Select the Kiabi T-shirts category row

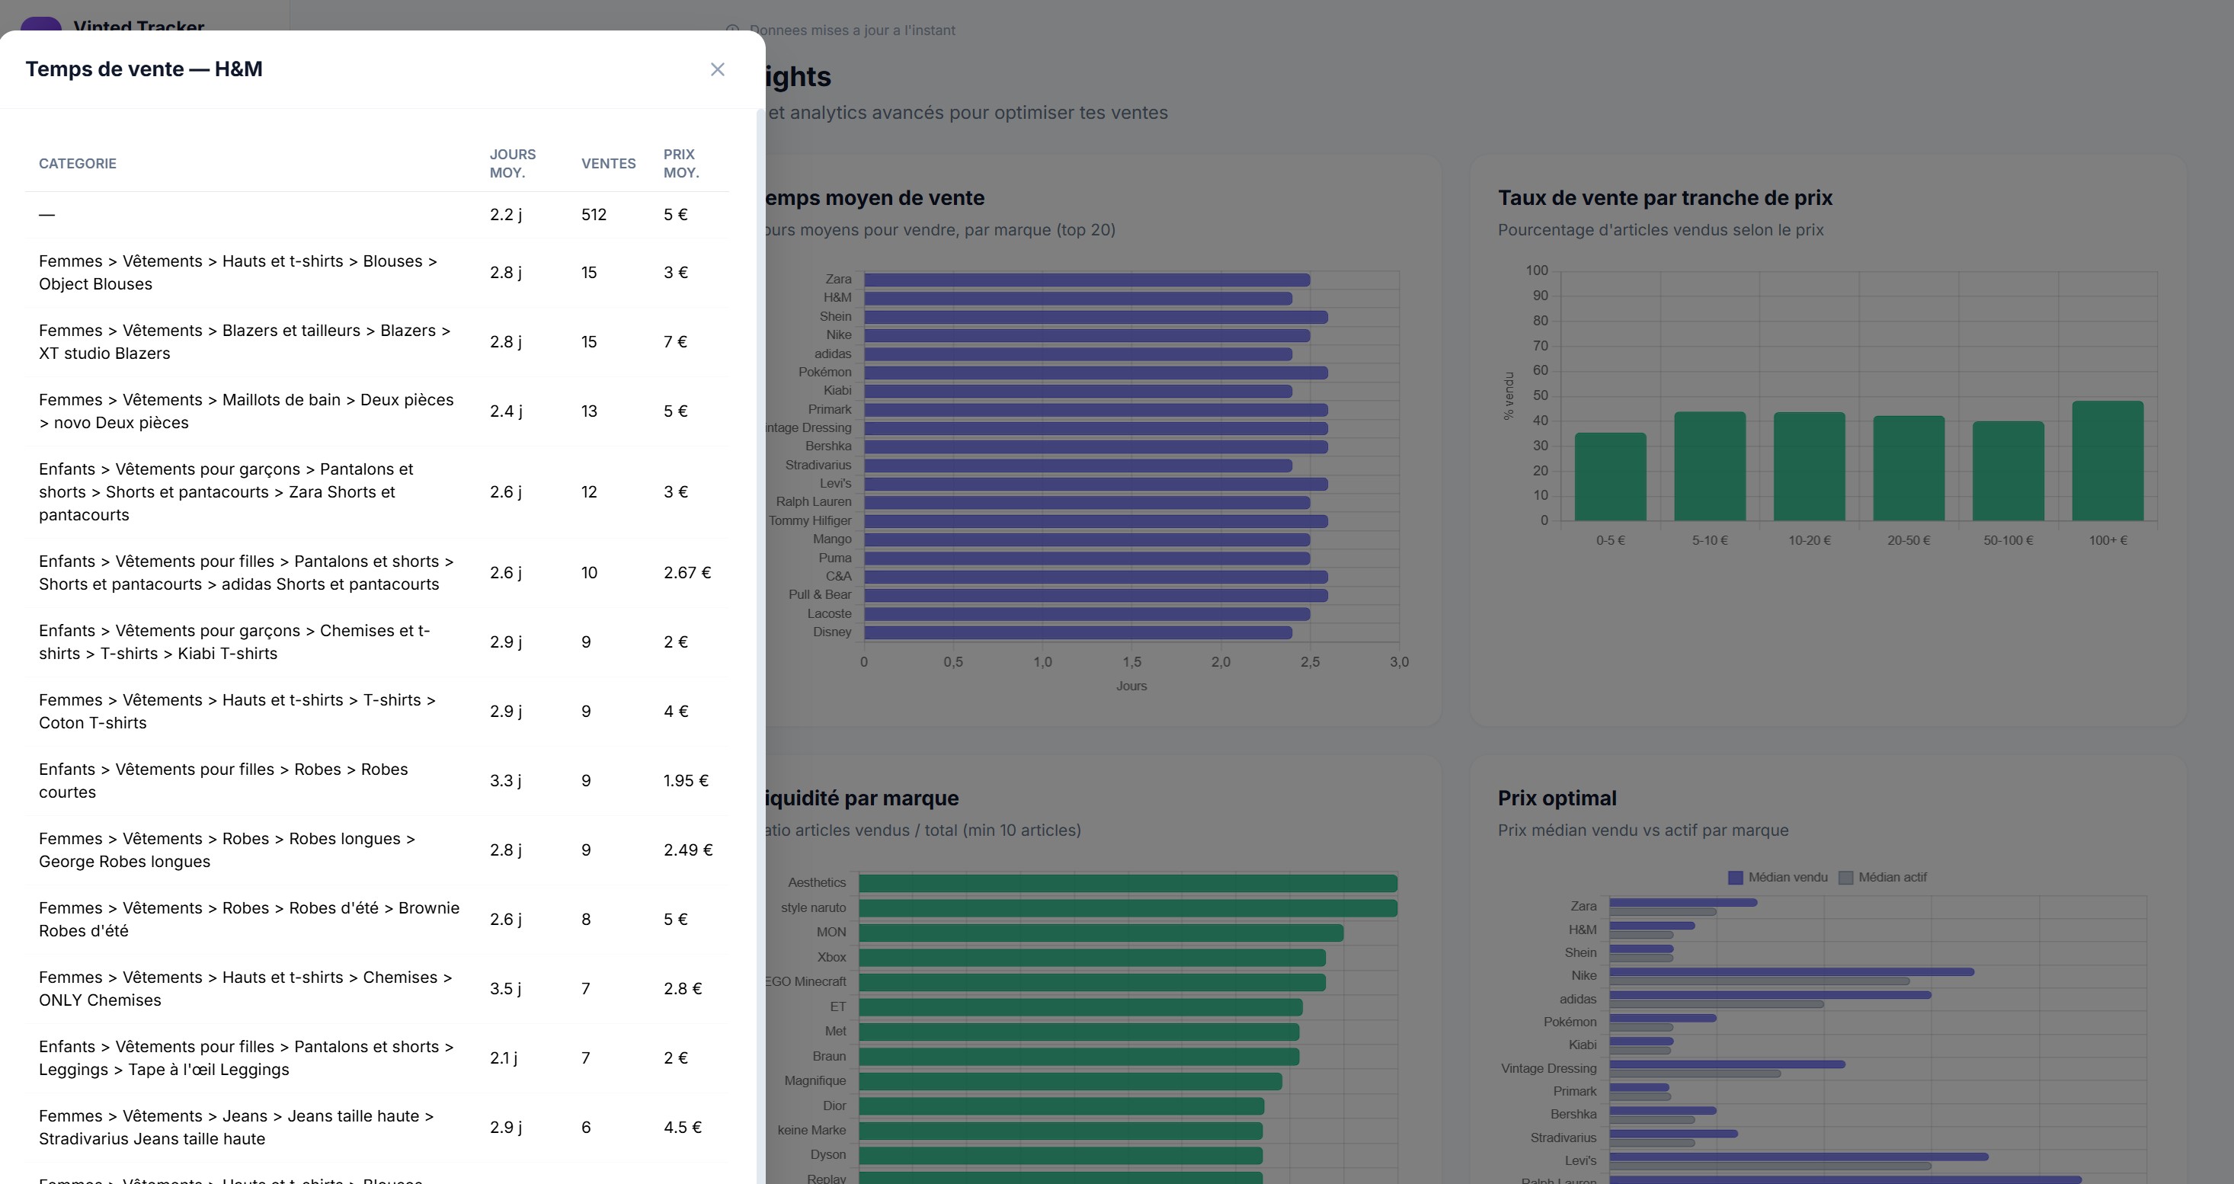coord(377,642)
